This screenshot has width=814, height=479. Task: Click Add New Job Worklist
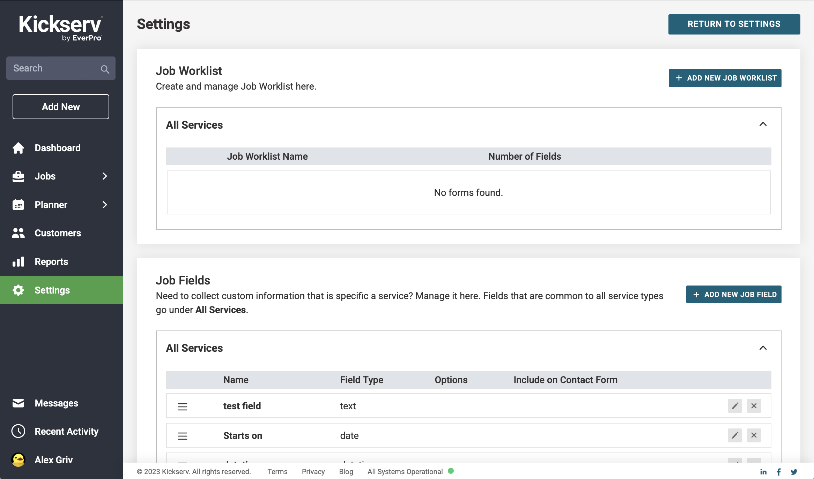[x=725, y=78]
